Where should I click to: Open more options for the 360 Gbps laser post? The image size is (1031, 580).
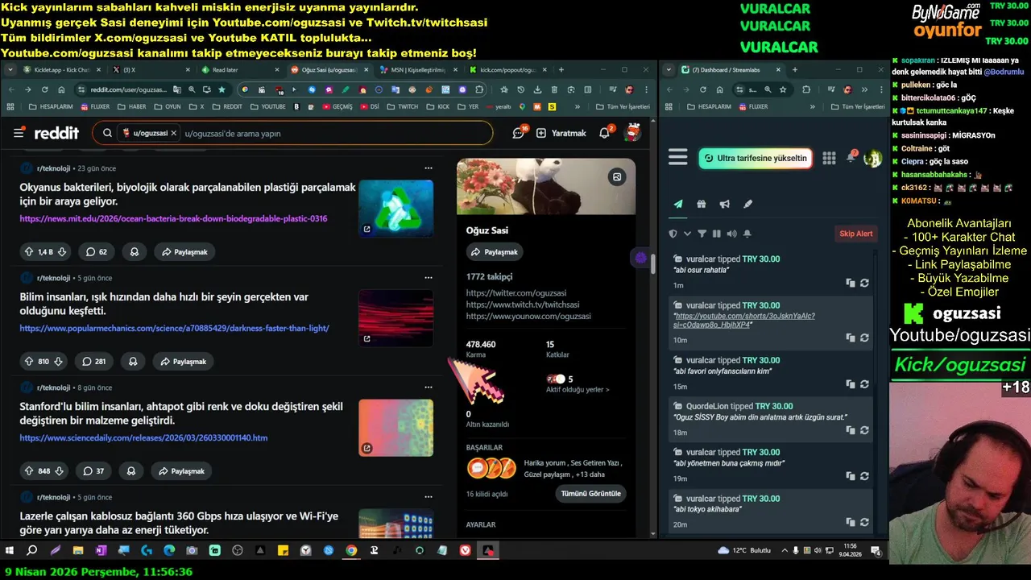(429, 497)
